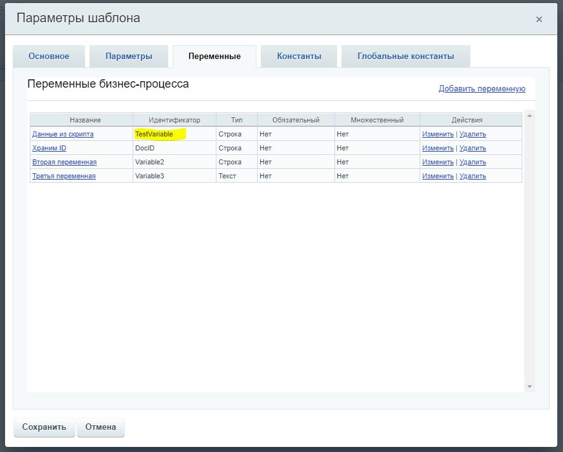Click Изменить for the Храним ID row
The image size is (563, 452).
(x=438, y=148)
